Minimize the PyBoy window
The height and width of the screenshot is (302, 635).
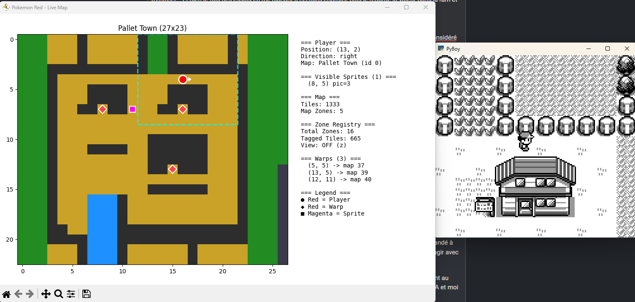tap(588, 49)
